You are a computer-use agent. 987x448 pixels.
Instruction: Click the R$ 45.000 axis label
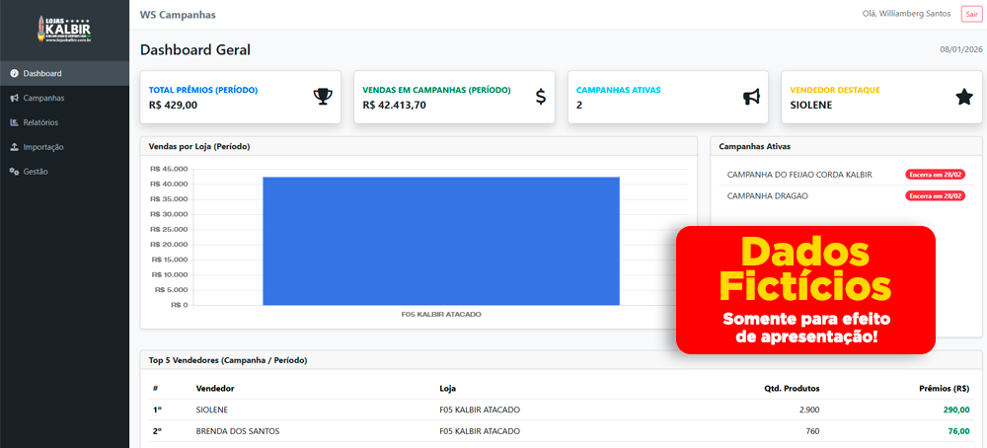pos(170,169)
